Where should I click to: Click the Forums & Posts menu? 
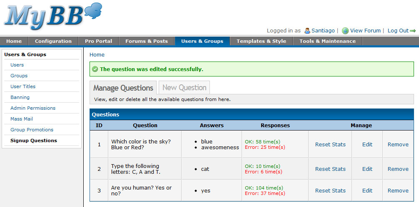coord(147,41)
